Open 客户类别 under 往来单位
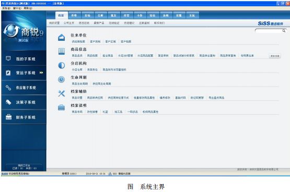The width and height of the screenshot is (290, 192). pos(95,42)
